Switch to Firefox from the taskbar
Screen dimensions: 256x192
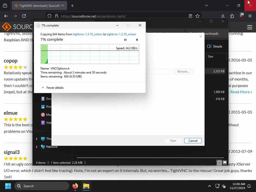[x=75, y=186]
